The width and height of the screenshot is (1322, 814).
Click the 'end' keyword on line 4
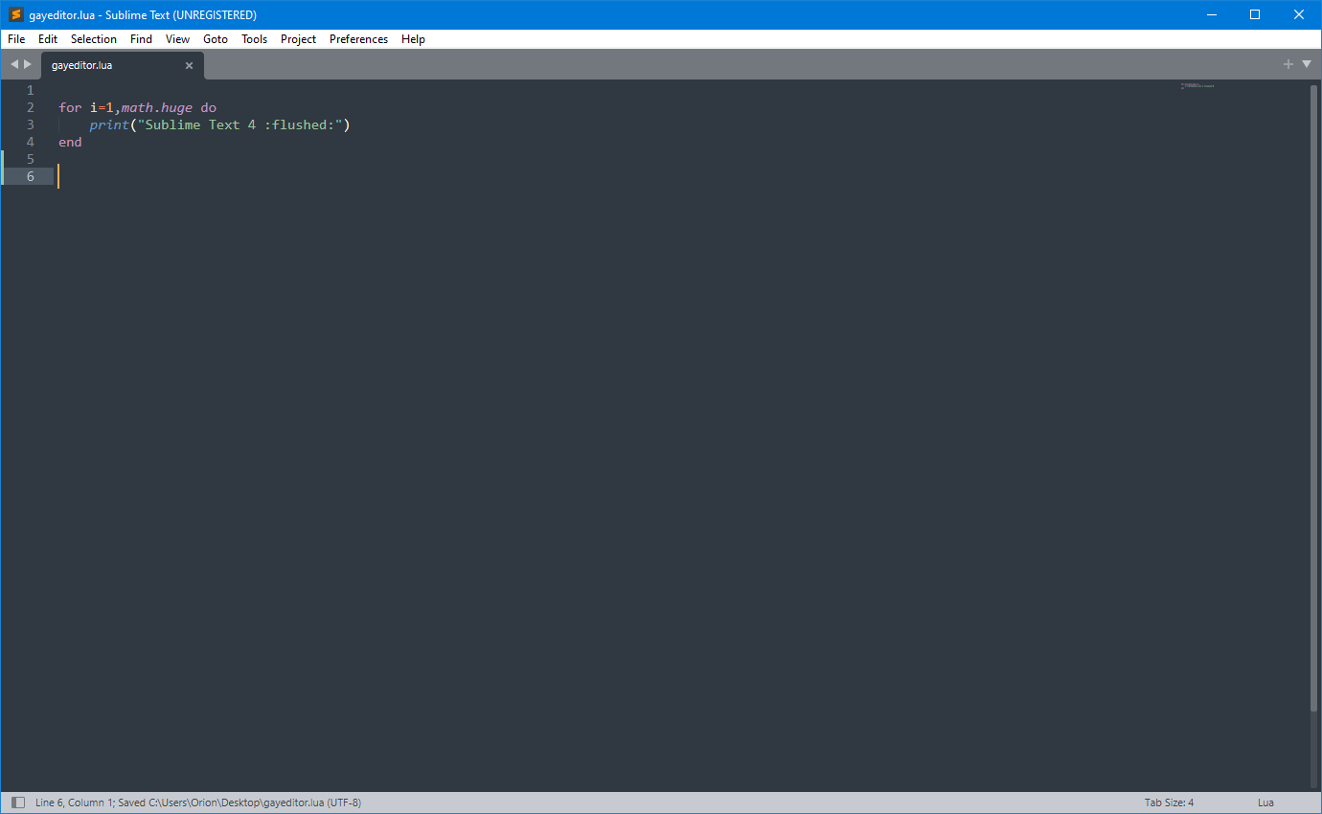pos(70,142)
